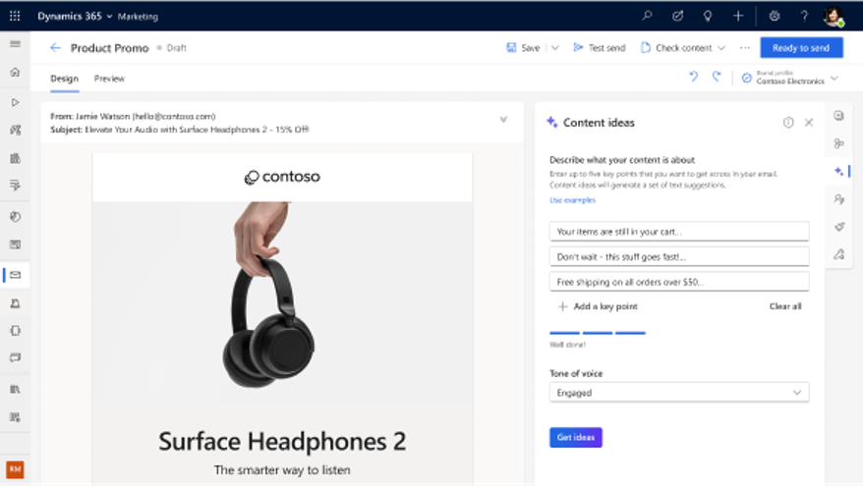The height and width of the screenshot is (487, 863).
Task: Click Add a key point
Action: point(599,306)
